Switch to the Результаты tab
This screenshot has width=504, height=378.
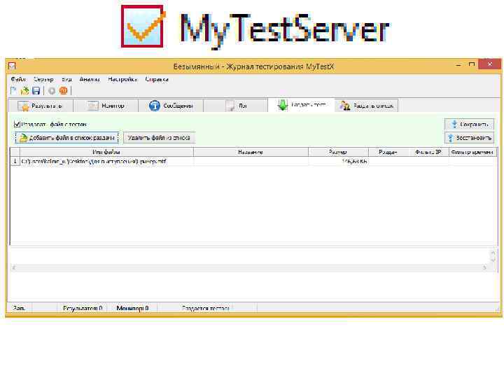point(41,106)
